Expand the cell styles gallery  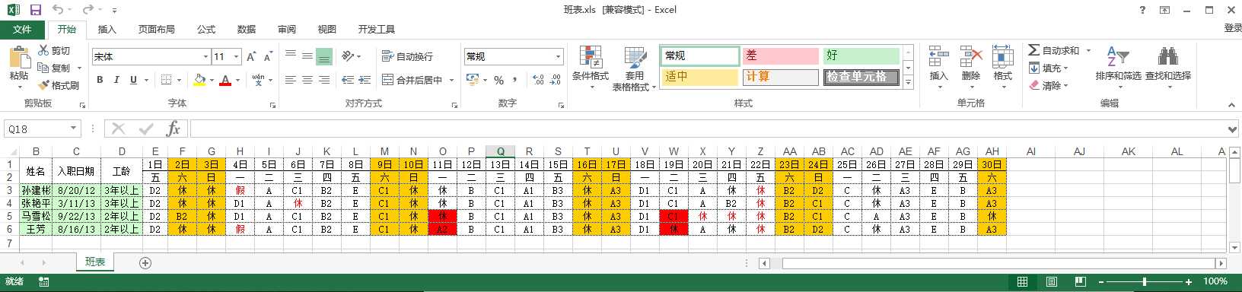[908, 82]
